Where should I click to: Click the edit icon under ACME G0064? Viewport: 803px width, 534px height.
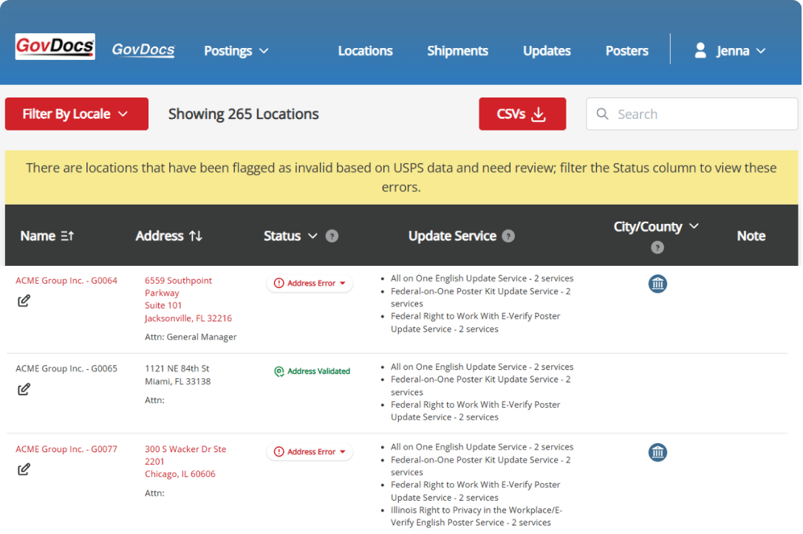click(x=24, y=301)
